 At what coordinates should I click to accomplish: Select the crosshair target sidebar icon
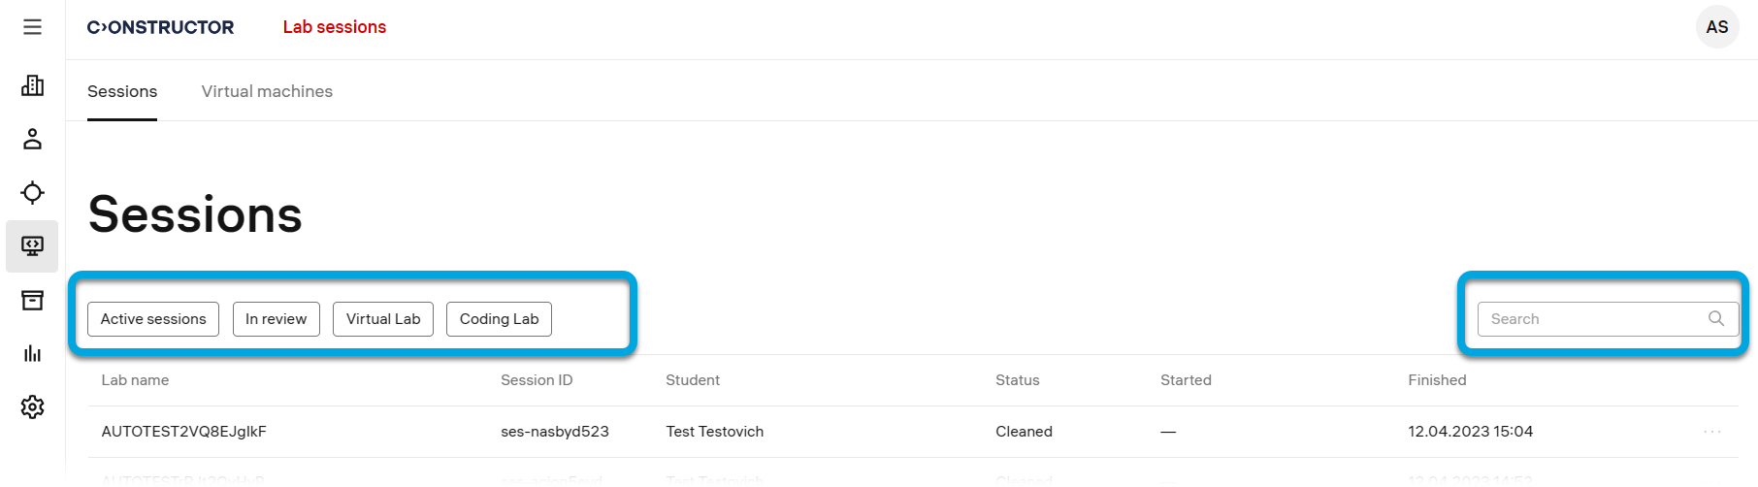click(x=32, y=192)
